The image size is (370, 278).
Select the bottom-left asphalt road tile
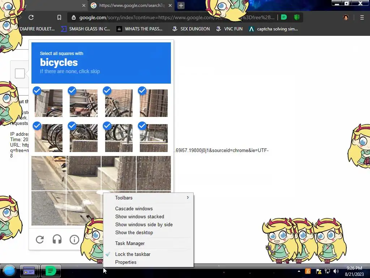click(49, 208)
